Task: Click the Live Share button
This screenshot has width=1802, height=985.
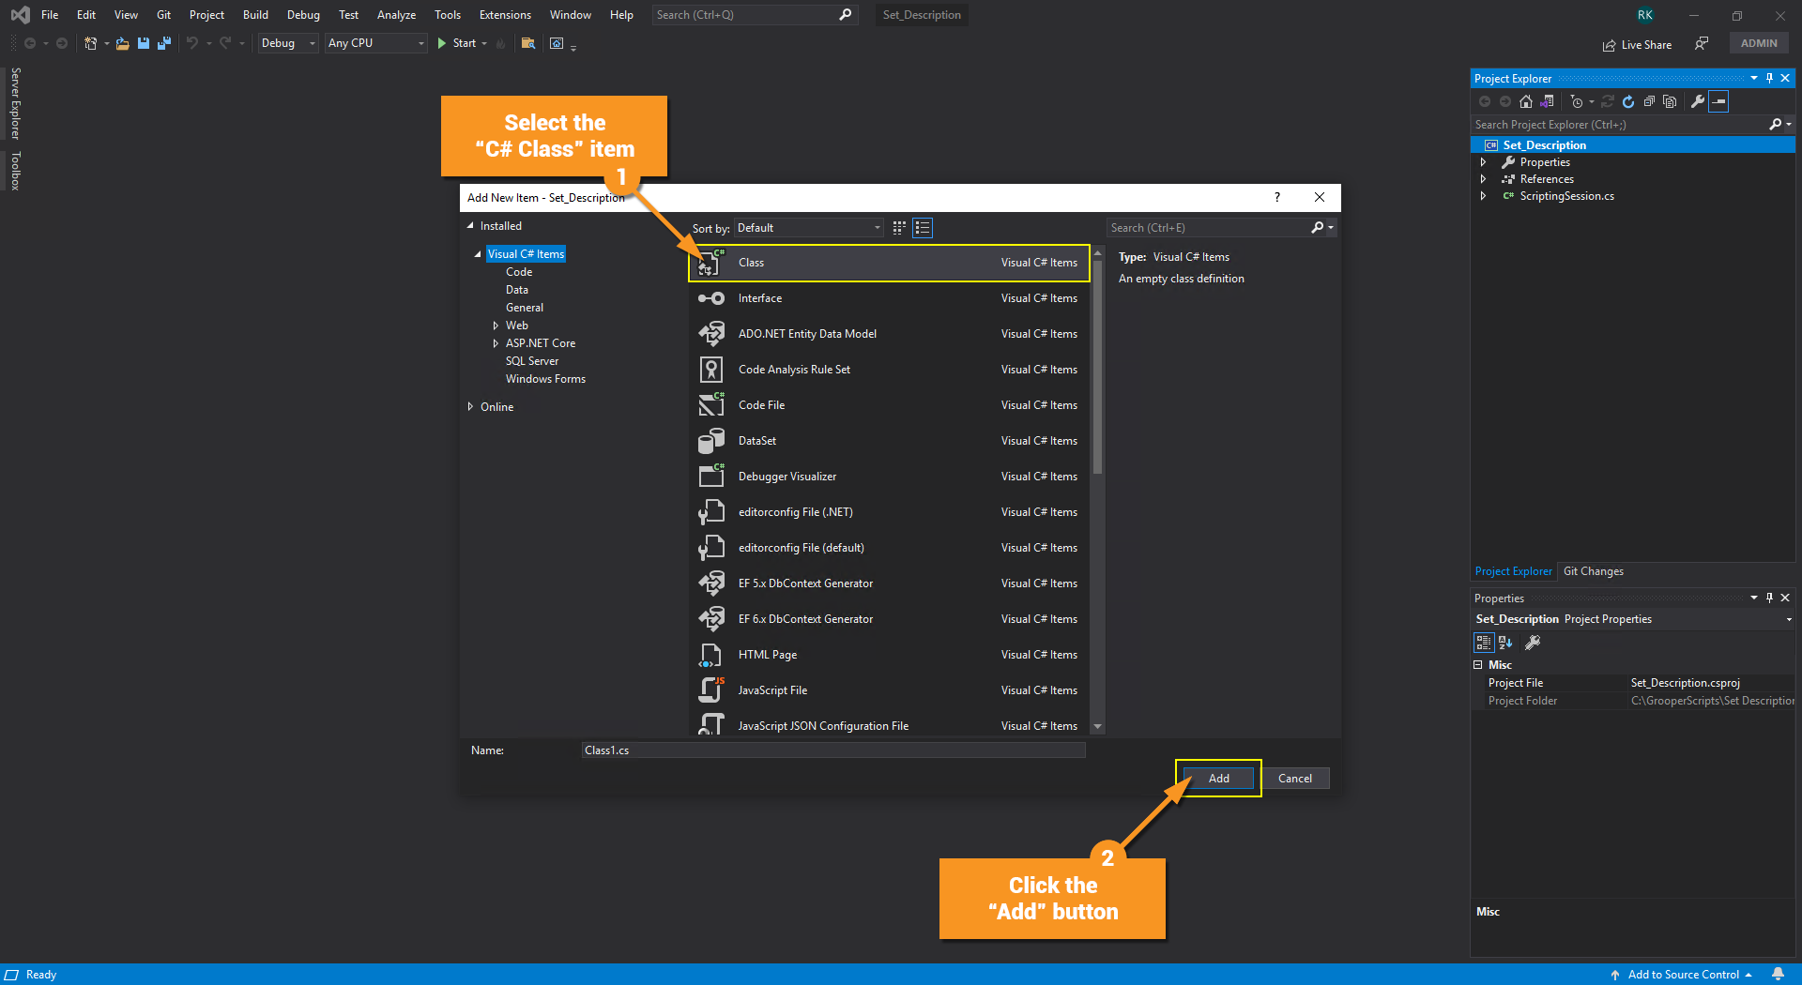Action: point(1637,45)
